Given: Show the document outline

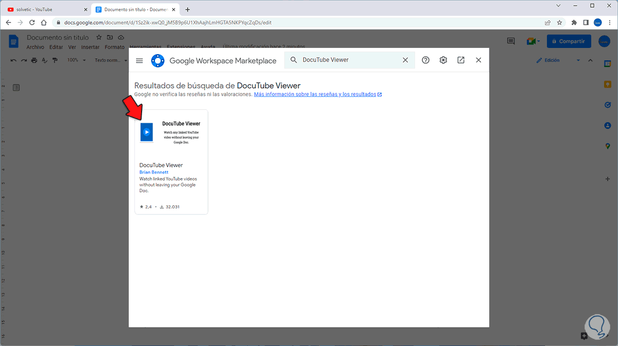Looking at the screenshot, I should point(16,88).
